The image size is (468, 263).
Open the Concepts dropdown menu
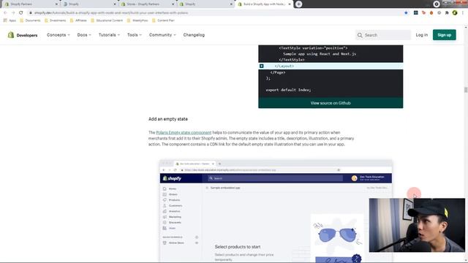(58, 35)
